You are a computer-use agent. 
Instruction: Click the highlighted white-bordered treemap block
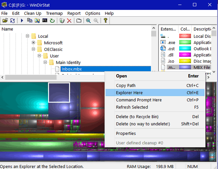click(59, 93)
